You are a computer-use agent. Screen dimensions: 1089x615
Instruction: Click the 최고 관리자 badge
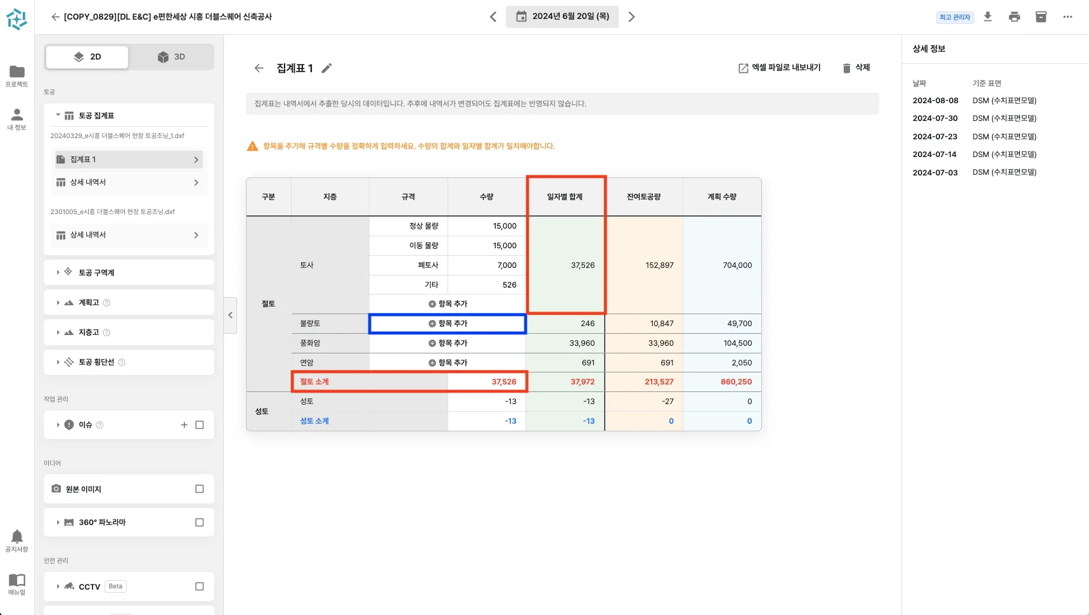955,17
